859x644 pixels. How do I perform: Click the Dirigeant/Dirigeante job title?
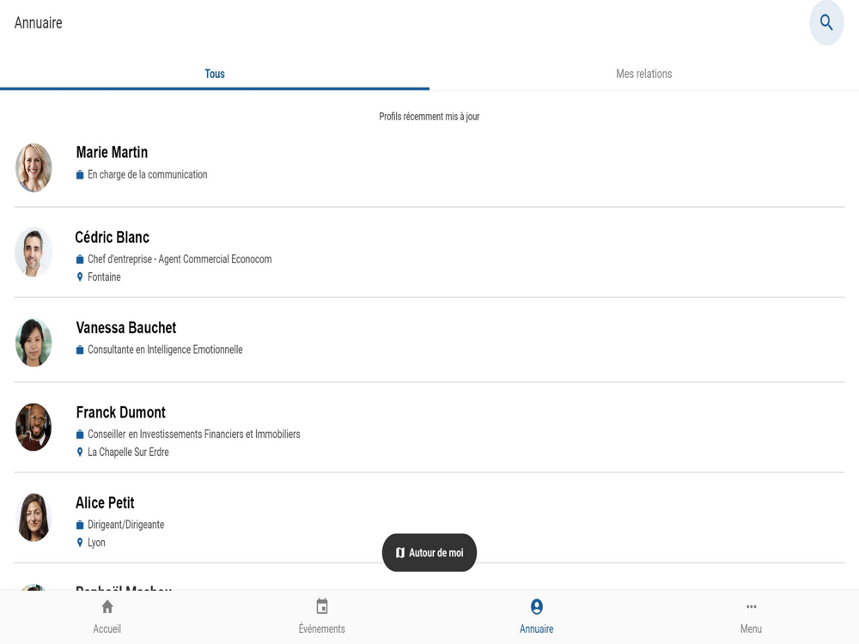point(126,525)
